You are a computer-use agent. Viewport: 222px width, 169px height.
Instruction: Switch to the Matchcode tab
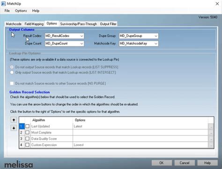point(14,24)
